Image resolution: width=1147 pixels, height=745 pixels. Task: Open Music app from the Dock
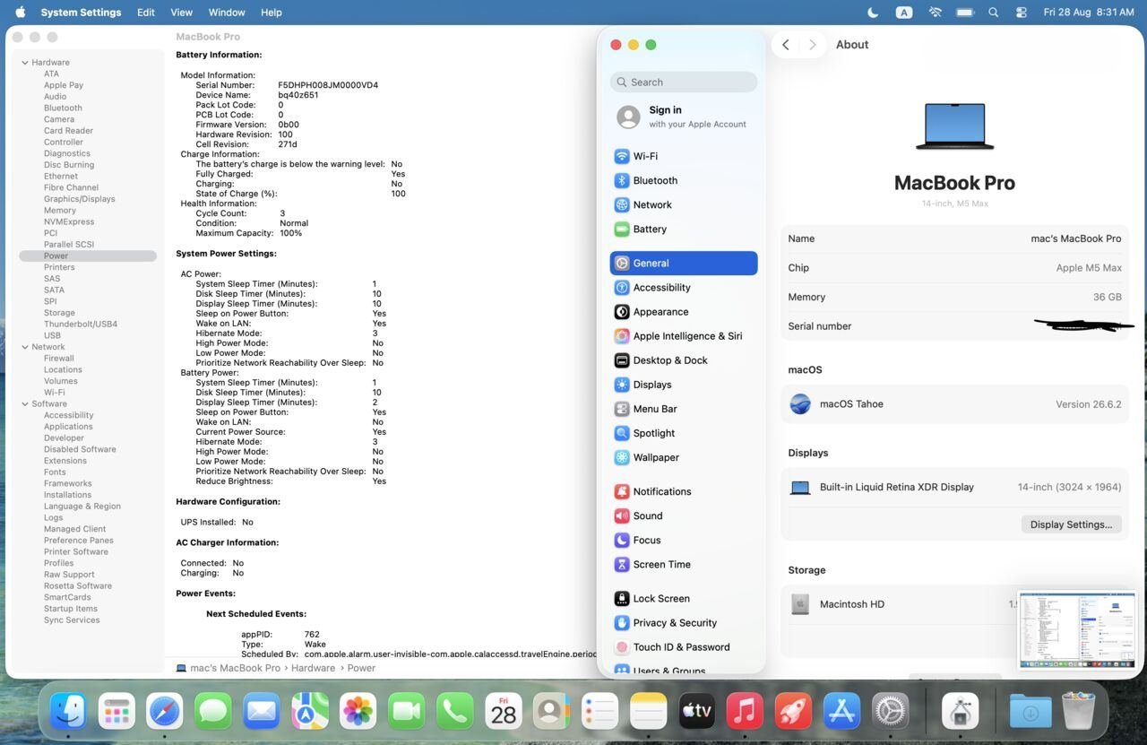[x=745, y=712]
